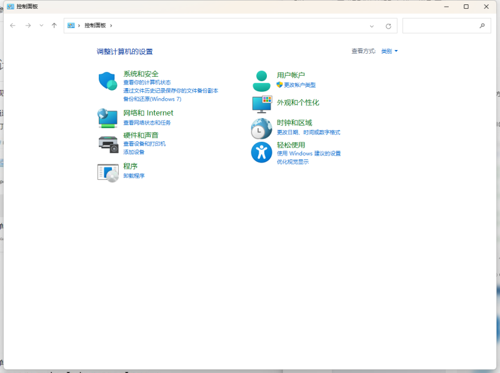Open the 卸载程序 link

click(134, 176)
